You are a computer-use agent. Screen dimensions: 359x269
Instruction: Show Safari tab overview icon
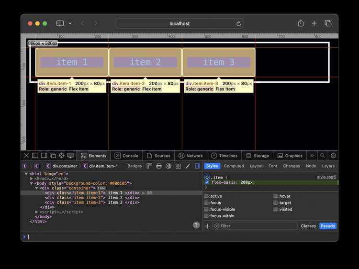328,23
